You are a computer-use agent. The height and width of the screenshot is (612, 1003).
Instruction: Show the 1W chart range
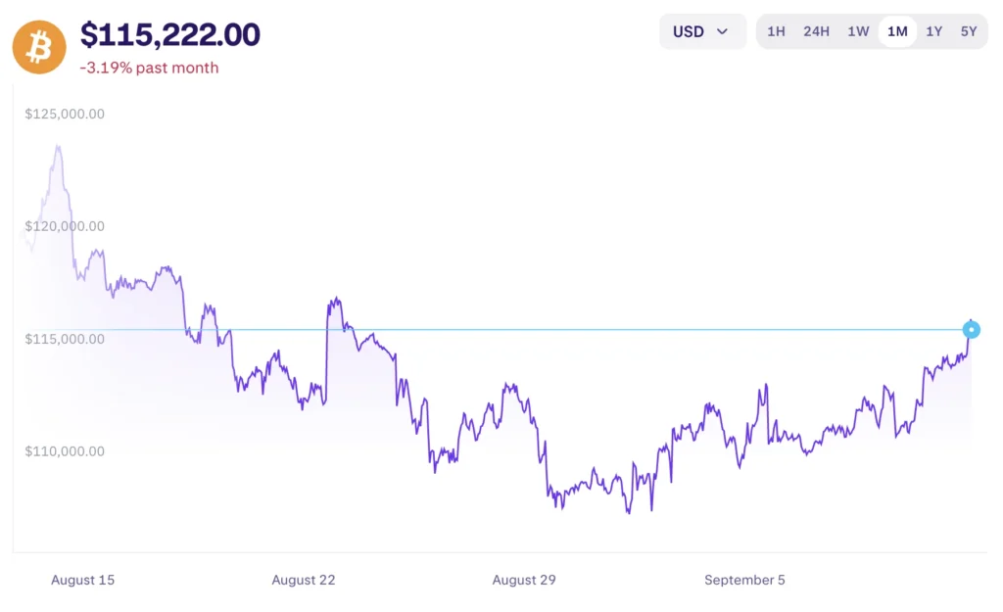point(858,31)
